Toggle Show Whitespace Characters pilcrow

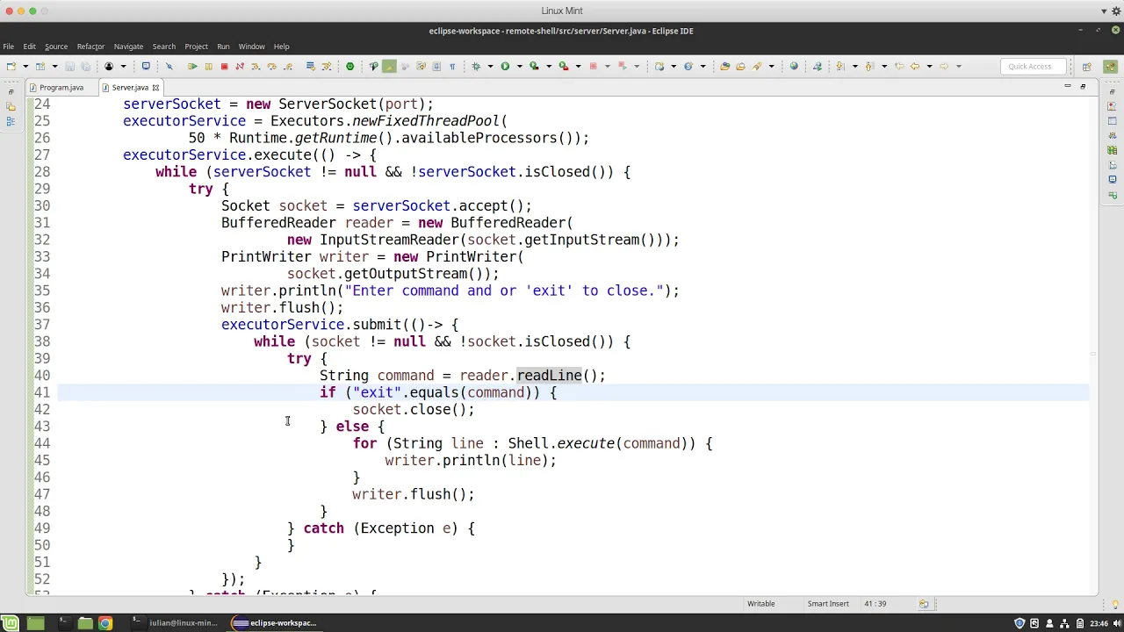pyautogui.click(x=452, y=66)
